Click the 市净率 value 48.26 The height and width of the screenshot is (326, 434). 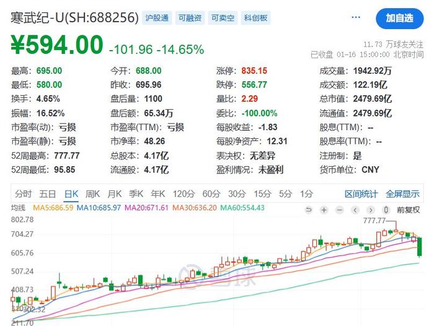click(154, 141)
